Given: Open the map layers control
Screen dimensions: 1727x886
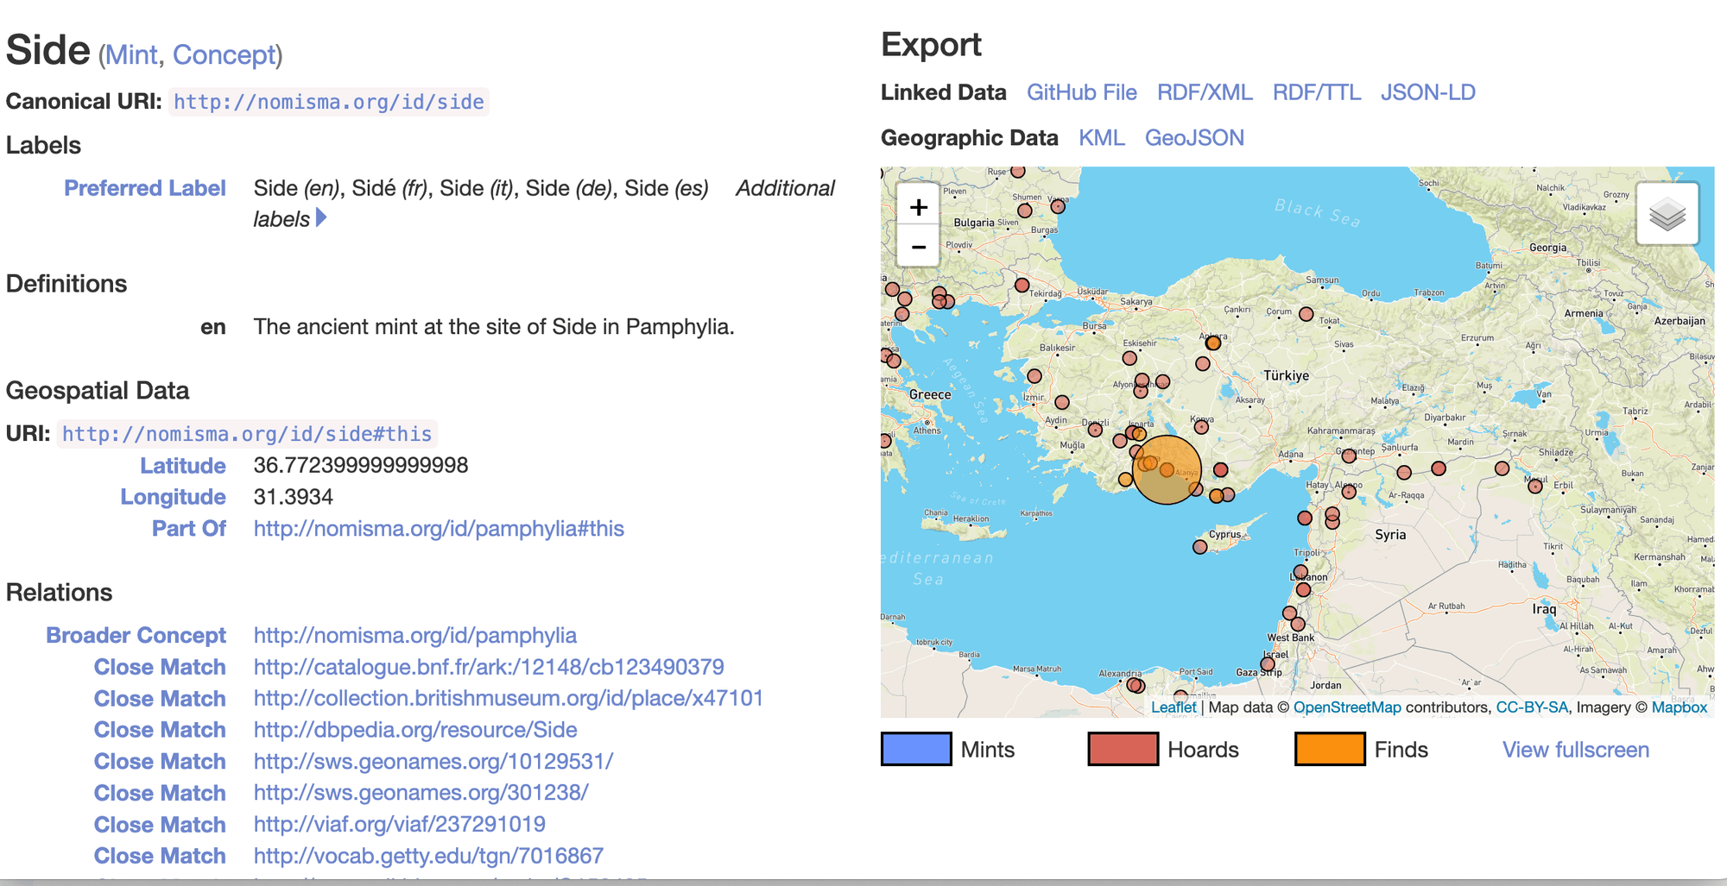Looking at the screenshot, I should tap(1667, 213).
